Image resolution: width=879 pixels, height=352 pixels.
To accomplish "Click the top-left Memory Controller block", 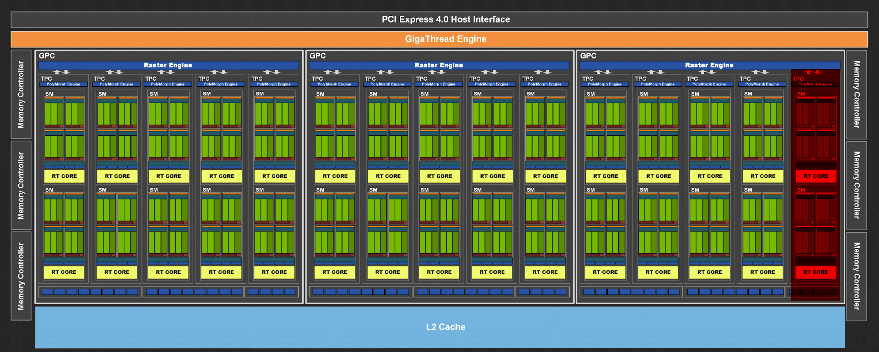I will click(x=21, y=94).
